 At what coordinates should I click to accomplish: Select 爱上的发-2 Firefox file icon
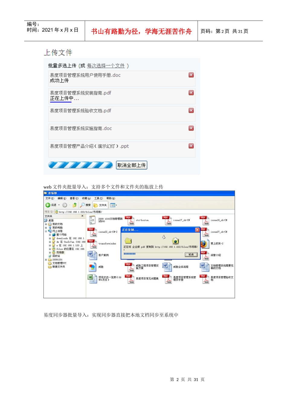pos(204,243)
